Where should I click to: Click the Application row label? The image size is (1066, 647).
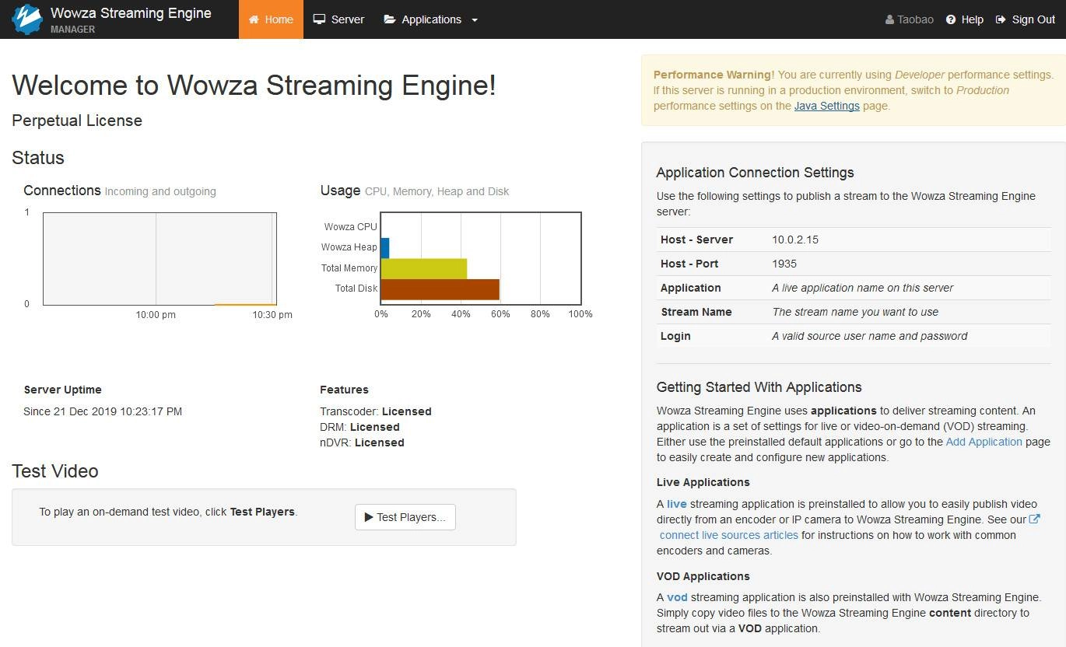(x=691, y=288)
